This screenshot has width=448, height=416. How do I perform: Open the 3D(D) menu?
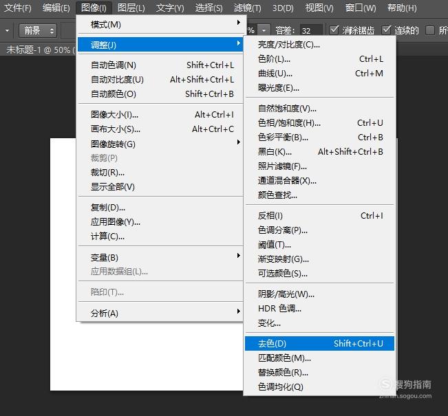[283, 8]
